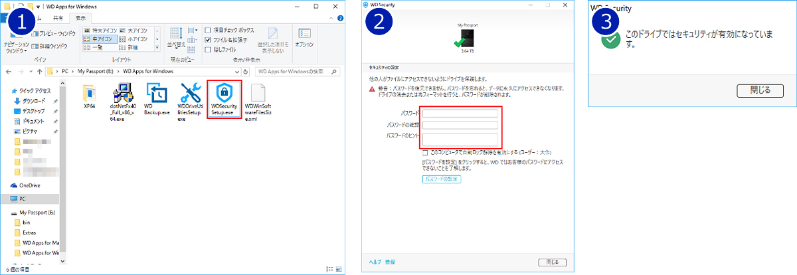The height and width of the screenshot is (275, 797).
Task: Open the address bar history dropdown
Action: 236,71
